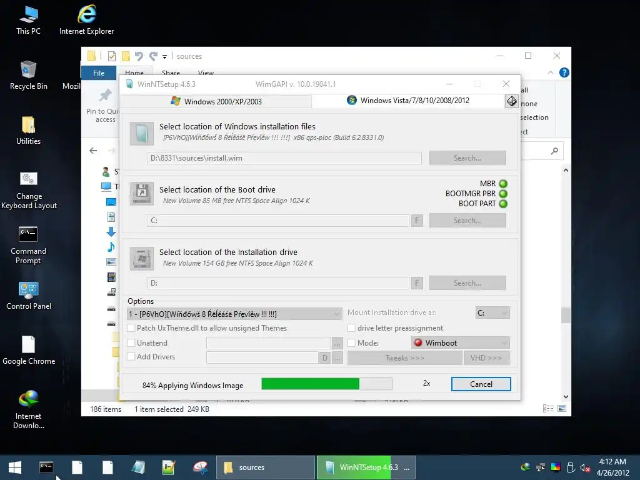Click the install.wim path input field

(284, 158)
